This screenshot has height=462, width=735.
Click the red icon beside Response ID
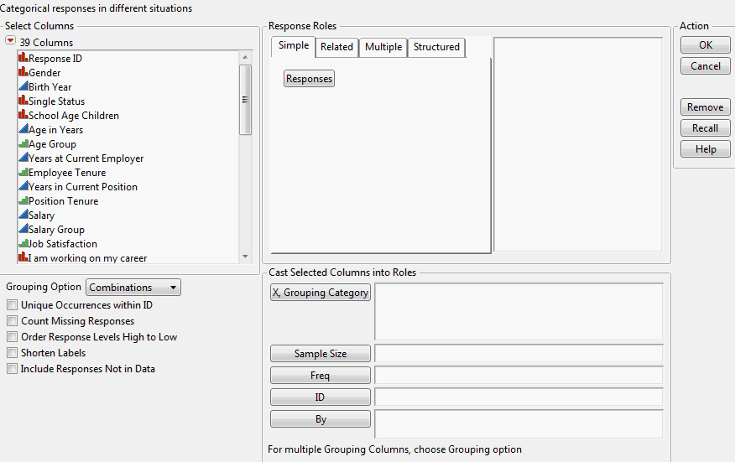[23, 59]
